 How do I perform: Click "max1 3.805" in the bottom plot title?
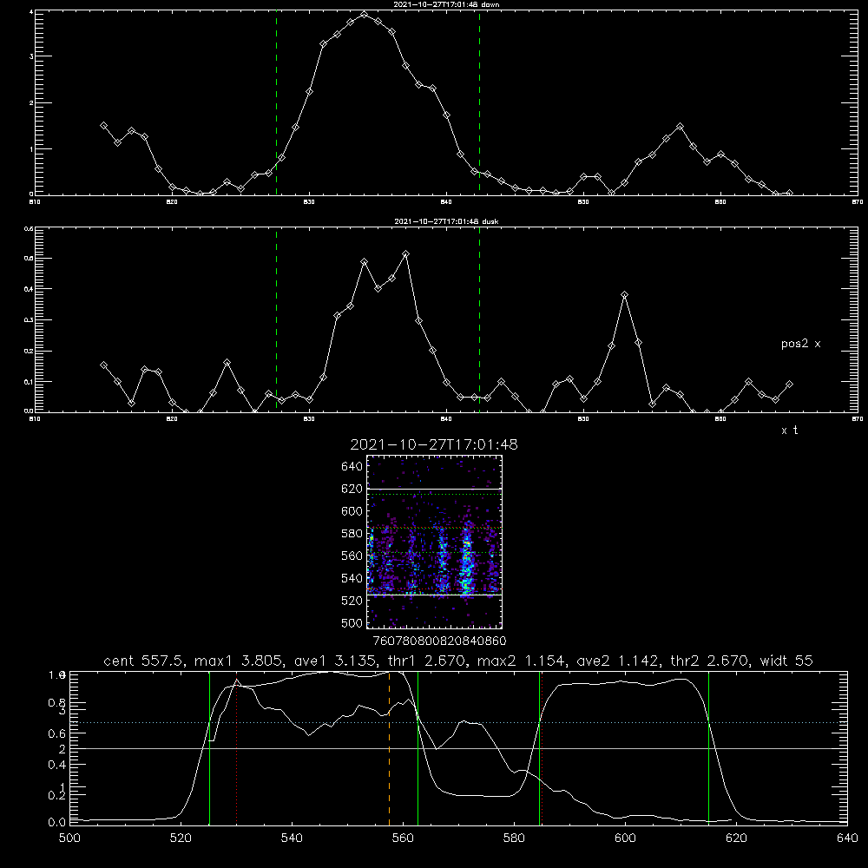point(238,661)
